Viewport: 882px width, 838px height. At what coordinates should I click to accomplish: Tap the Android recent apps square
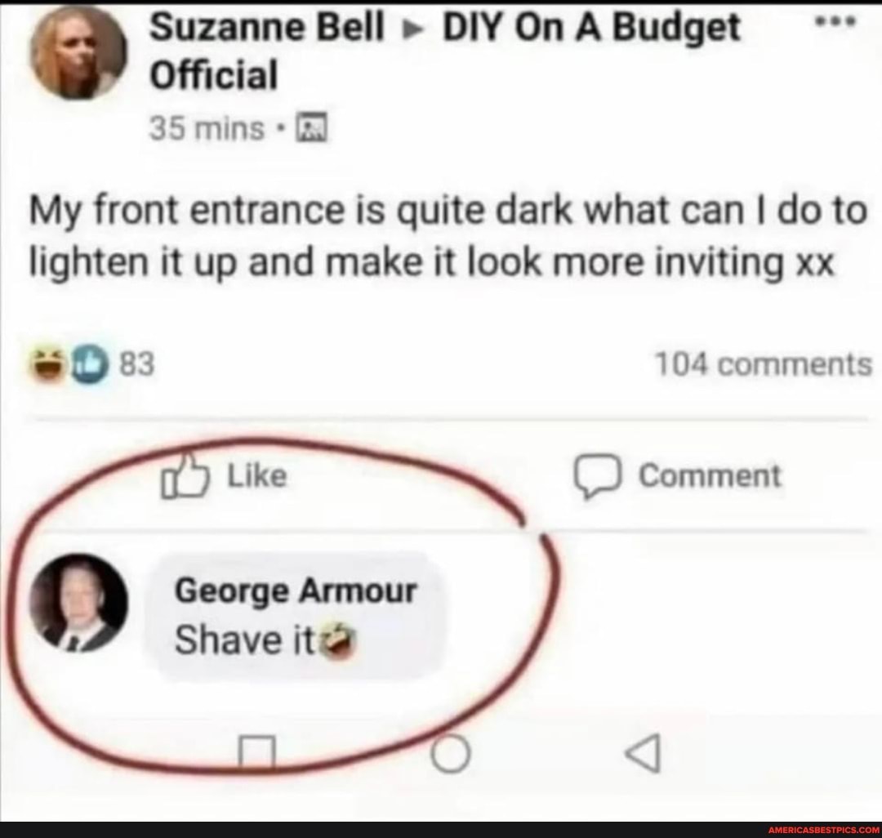(x=257, y=752)
